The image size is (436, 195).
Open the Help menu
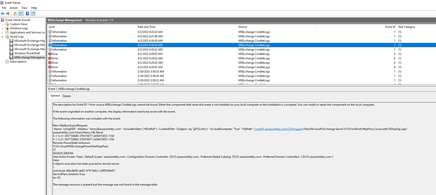point(34,8)
